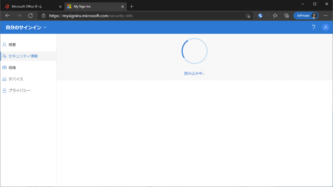Screen dimensions: 333x187
Task: Select セキュリティ情報 in sidebar
Action: point(28,56)
